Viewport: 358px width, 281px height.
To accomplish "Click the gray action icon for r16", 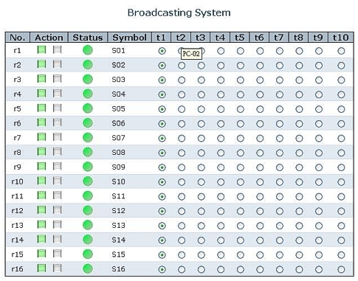I will tap(58, 268).
